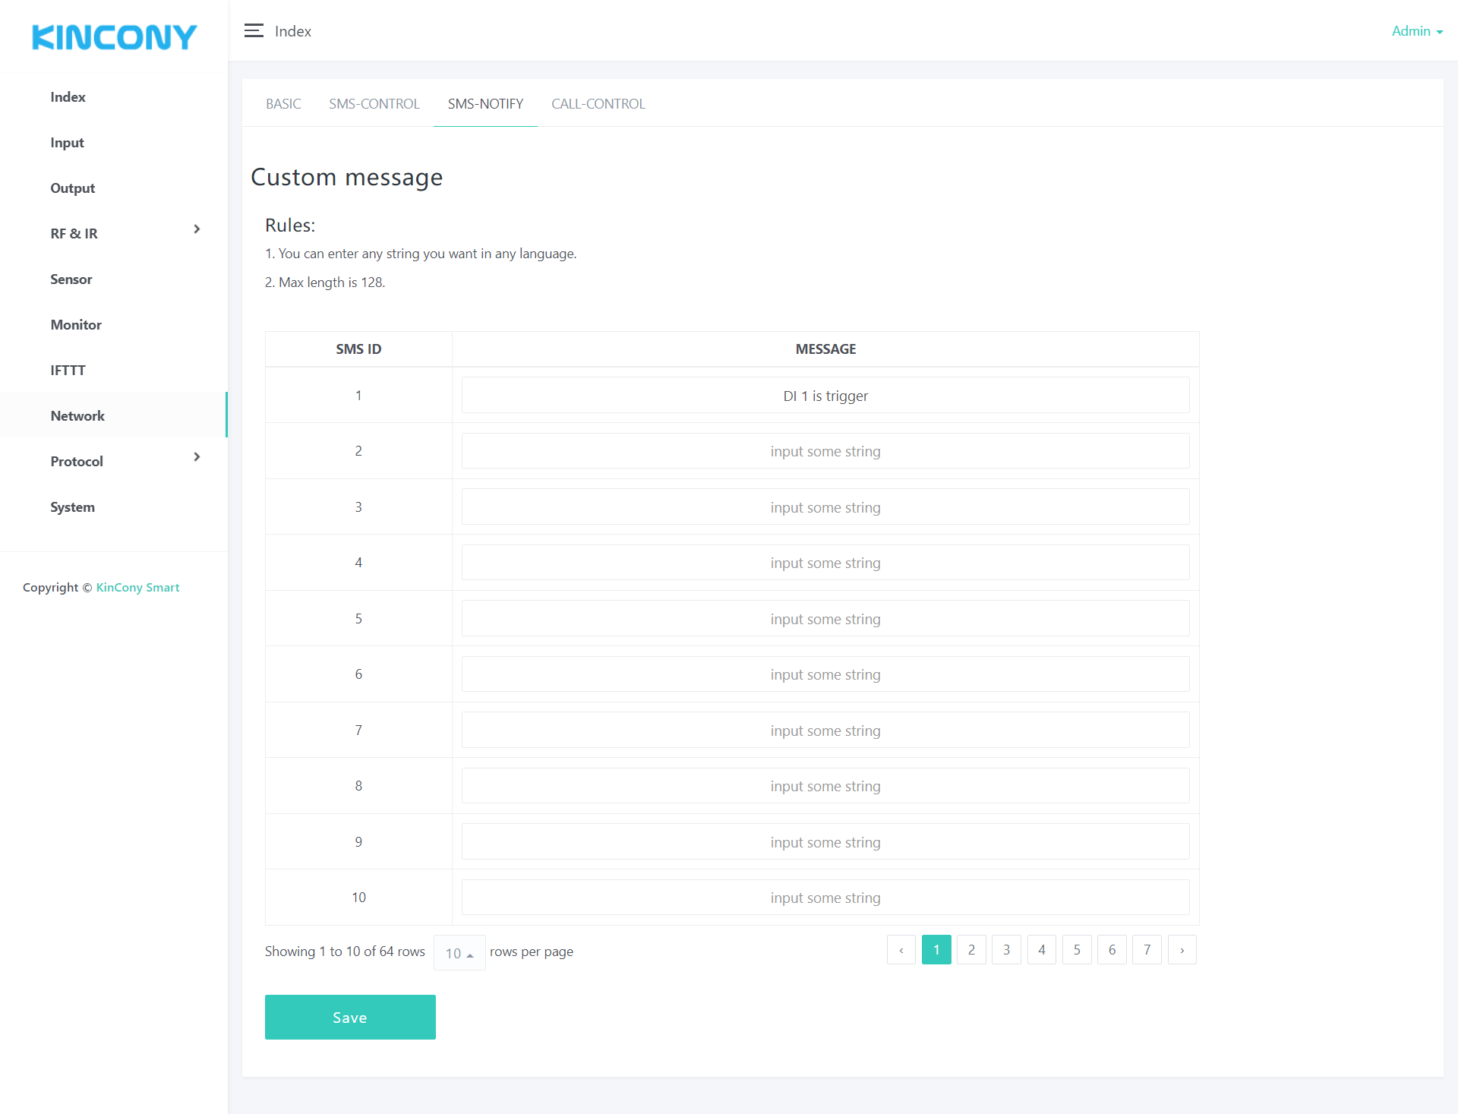The width and height of the screenshot is (1458, 1114).
Task: Go to page 7 of the table
Action: (x=1147, y=950)
